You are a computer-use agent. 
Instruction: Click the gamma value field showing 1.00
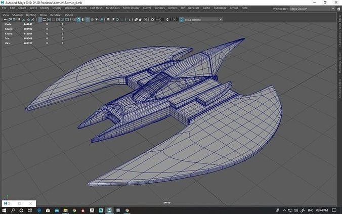click(174, 19)
